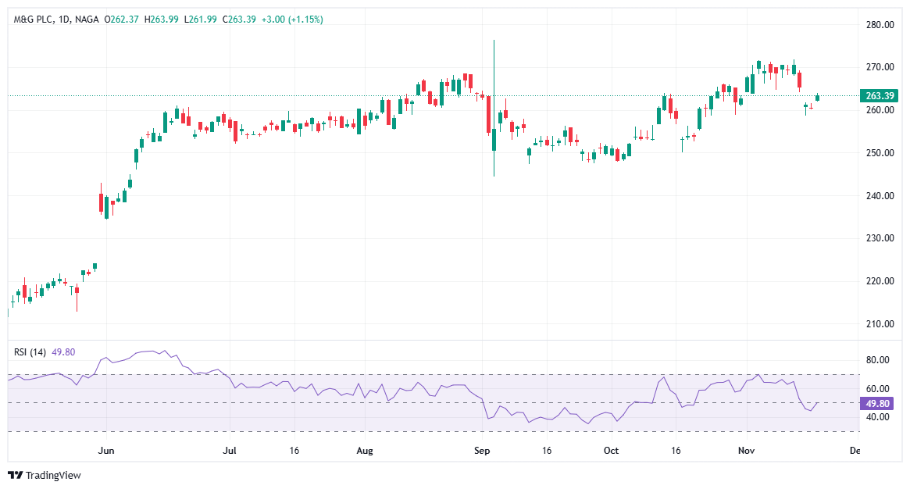Click the highest candle in early November
The width and height of the screenshot is (910, 489).
click(x=758, y=66)
